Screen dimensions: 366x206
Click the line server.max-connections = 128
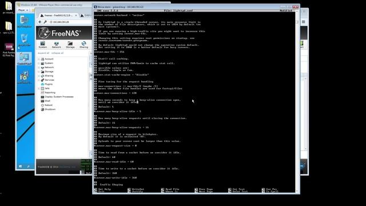(116, 93)
